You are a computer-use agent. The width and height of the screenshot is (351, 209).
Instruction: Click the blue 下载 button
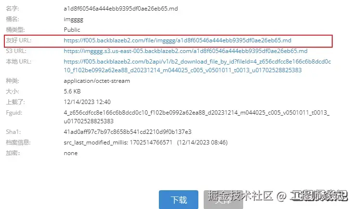(x=179, y=199)
